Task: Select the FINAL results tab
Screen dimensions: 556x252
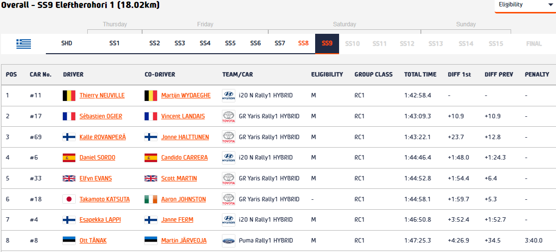Action: click(534, 44)
